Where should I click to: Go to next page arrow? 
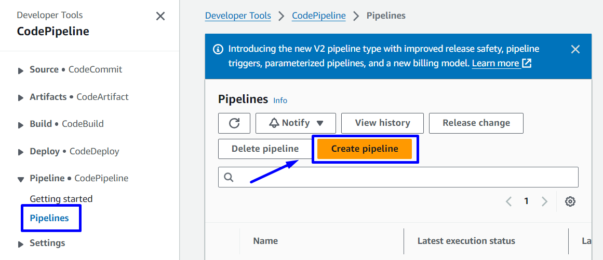click(544, 201)
